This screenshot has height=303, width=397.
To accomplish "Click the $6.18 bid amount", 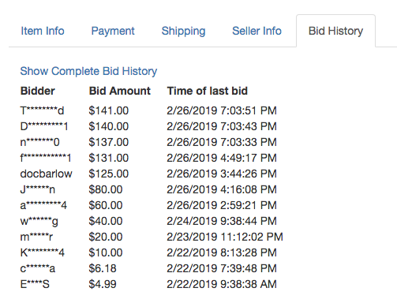I will tap(103, 268).
